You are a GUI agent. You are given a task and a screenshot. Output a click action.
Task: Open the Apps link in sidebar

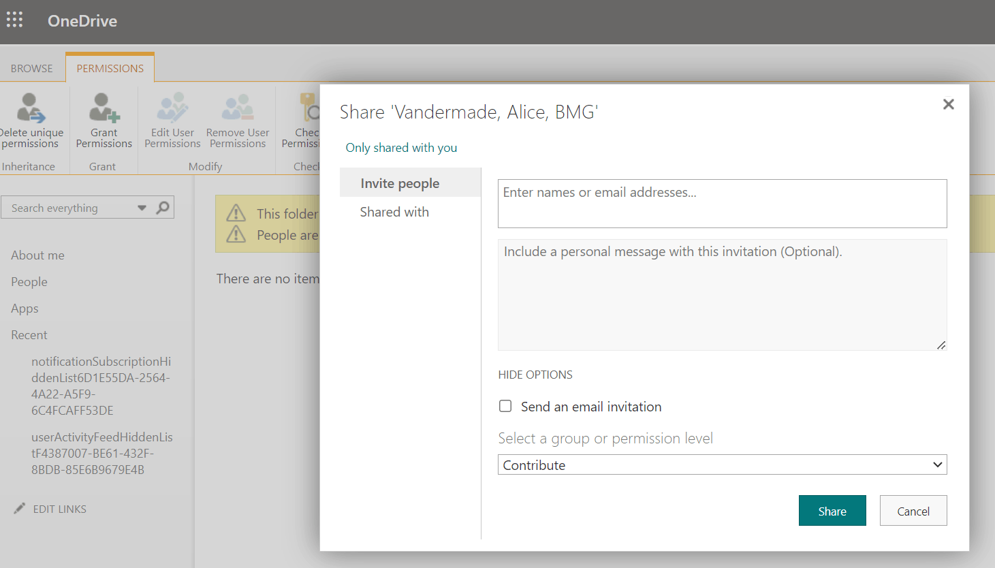coord(25,308)
